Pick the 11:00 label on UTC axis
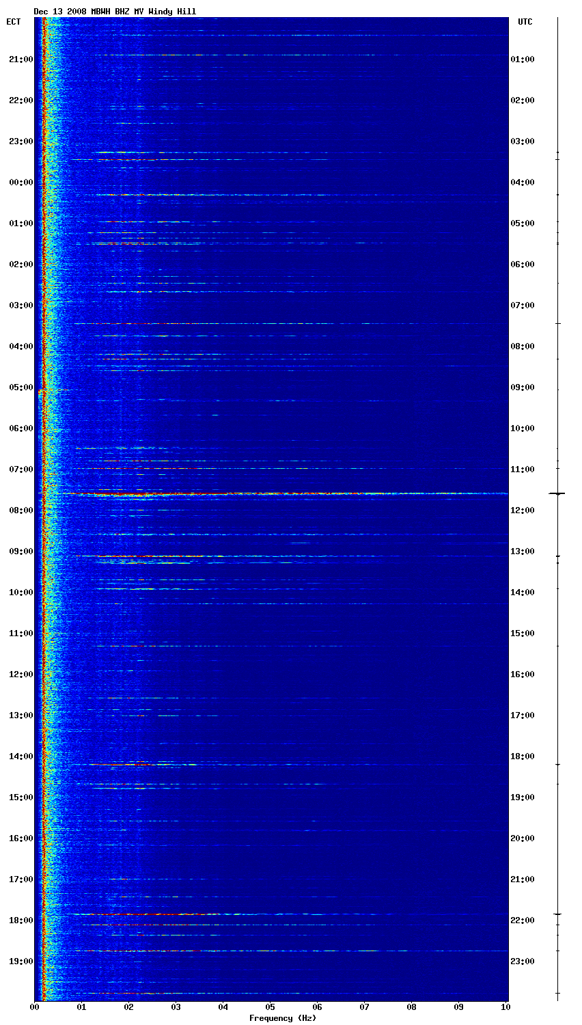This screenshot has width=582, height=1025. (523, 469)
